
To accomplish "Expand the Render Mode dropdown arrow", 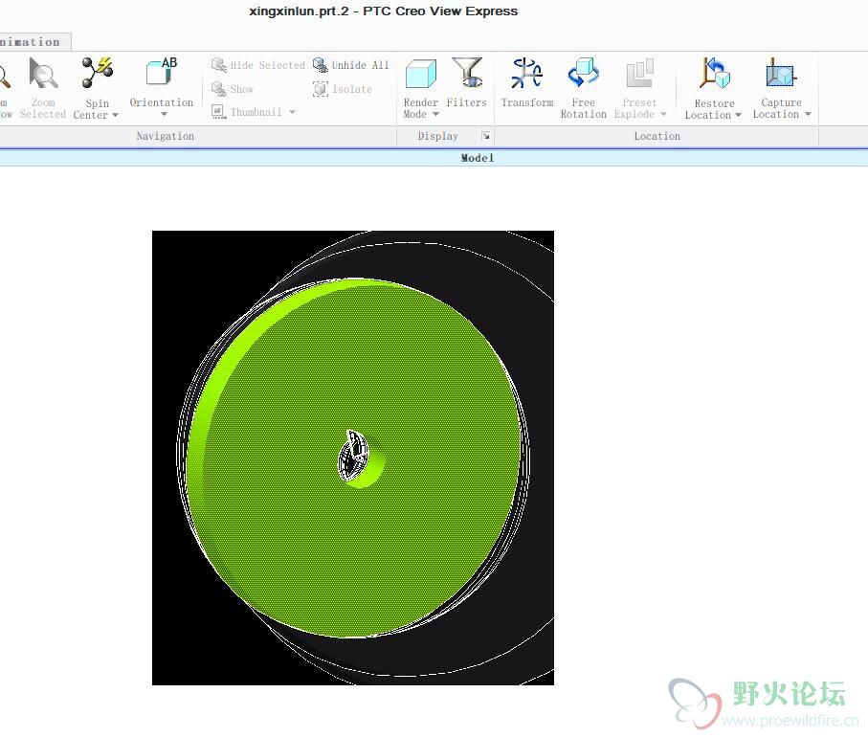I will pyautogui.click(x=435, y=115).
